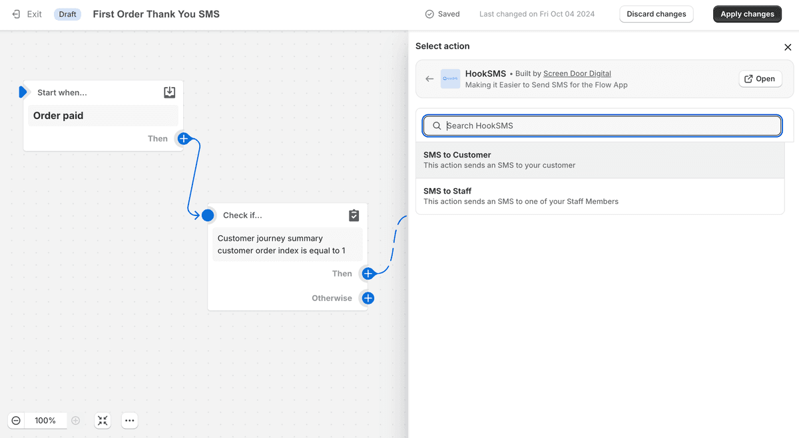This screenshot has width=799, height=438.
Task: Add action on condition Then branch
Action: 368,274
